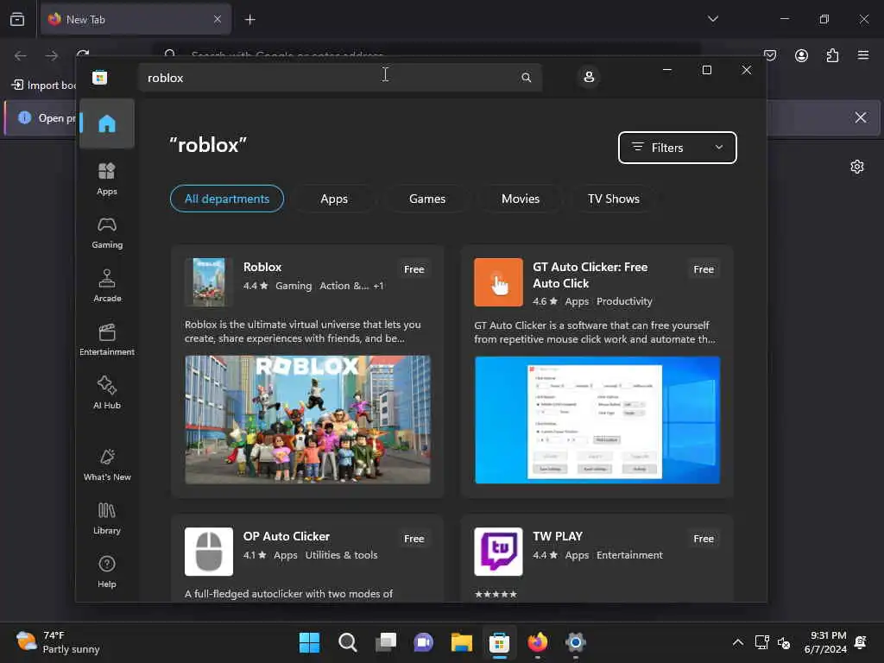Open Windows taskbar search

(x=347, y=642)
